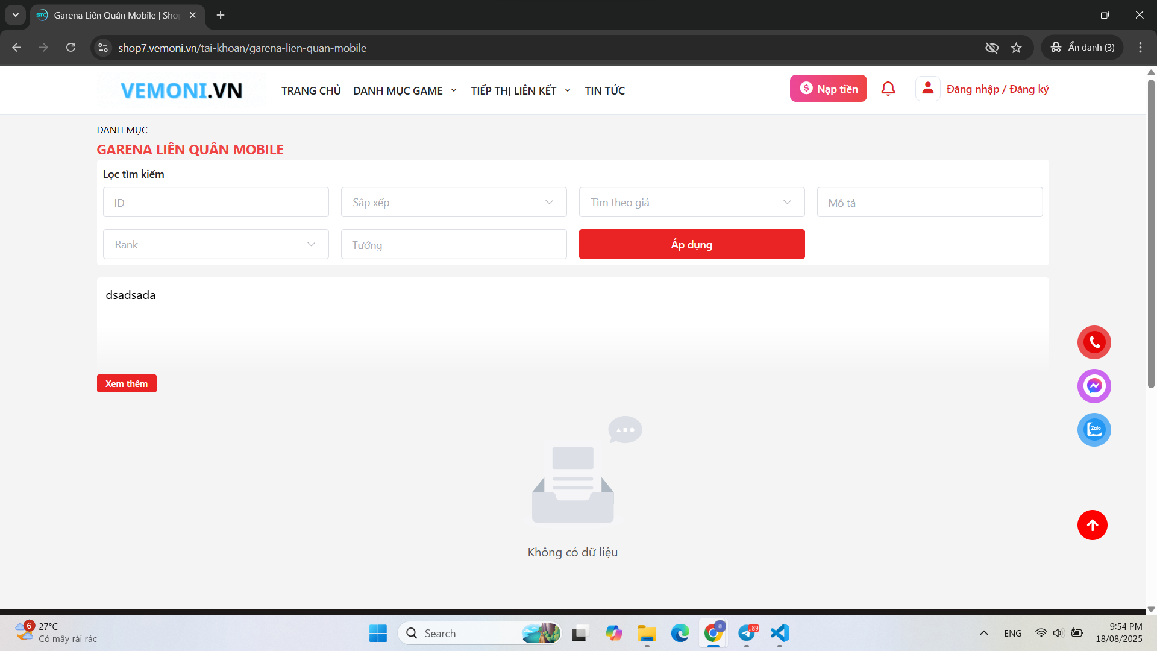
Task: Open Visual Studio Code from the taskbar
Action: 779,633
